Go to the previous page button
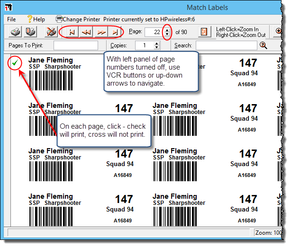This screenshot has height=247, width=291. click(86, 32)
